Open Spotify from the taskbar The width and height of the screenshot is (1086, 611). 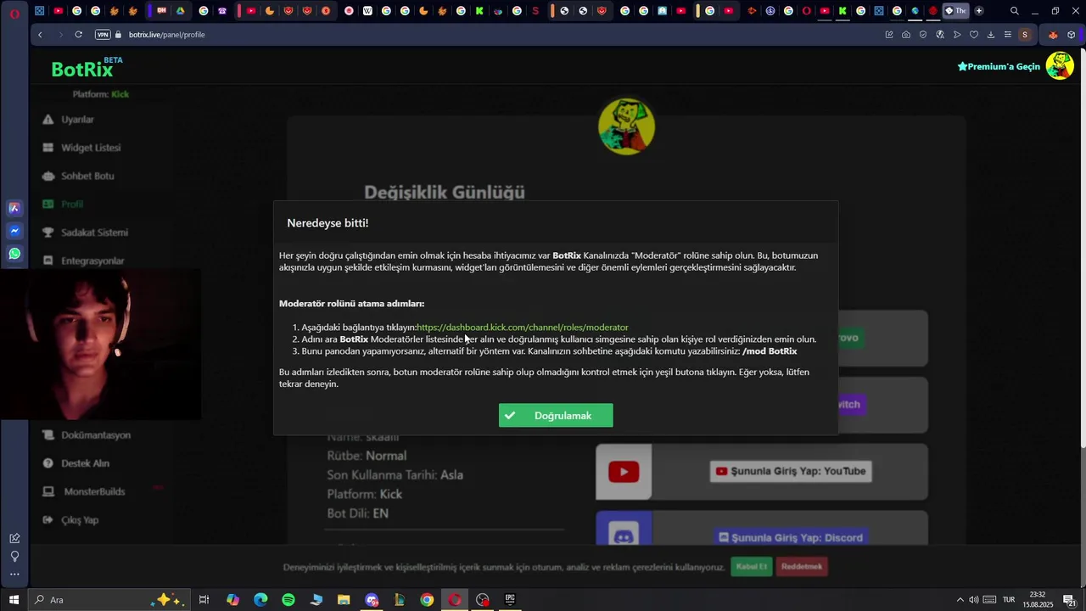point(288,600)
